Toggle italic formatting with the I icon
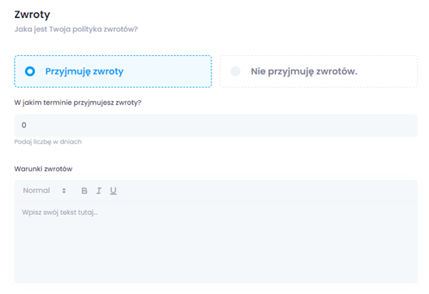This screenshot has width=429, height=294. click(x=99, y=191)
